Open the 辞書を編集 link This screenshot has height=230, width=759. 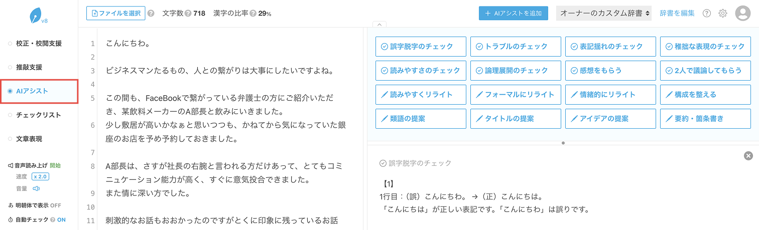(677, 14)
